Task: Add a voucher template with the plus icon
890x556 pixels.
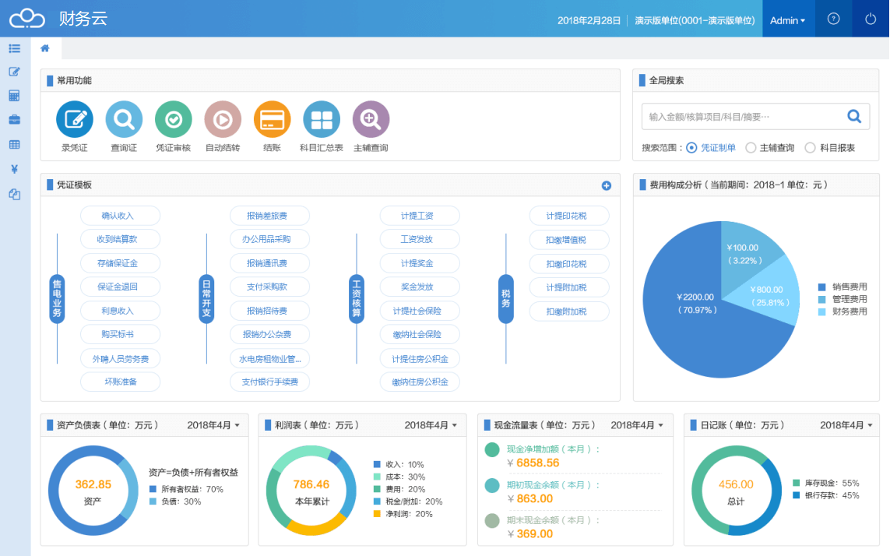Action: click(607, 185)
